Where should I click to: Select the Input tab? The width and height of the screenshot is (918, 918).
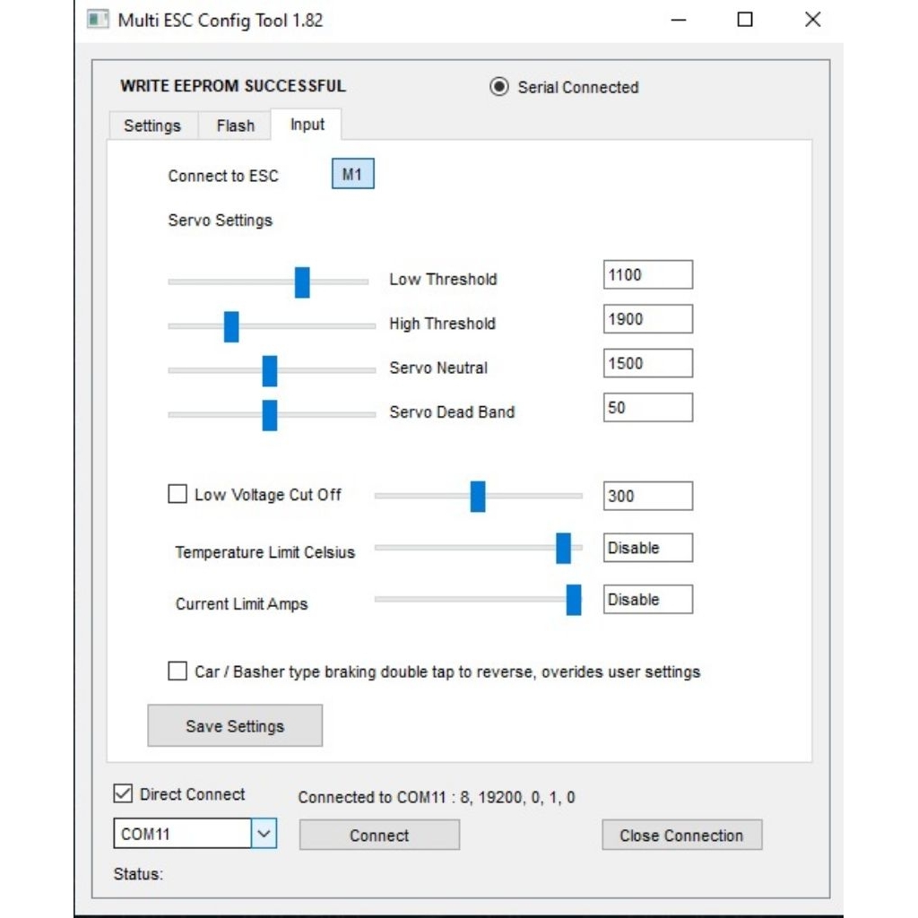coord(307,125)
